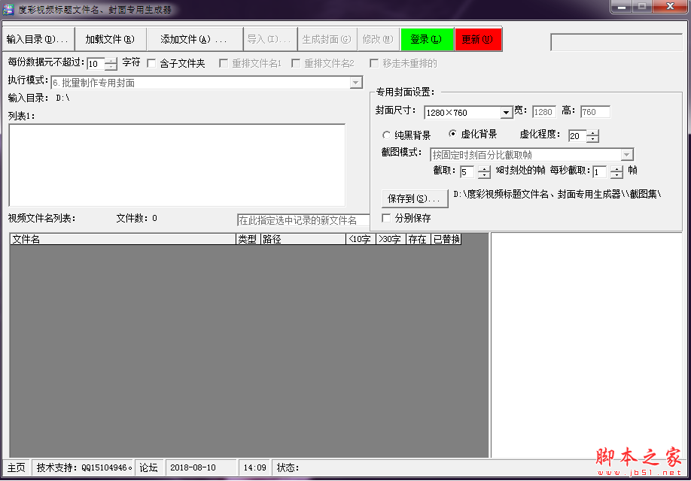
Task: Click 加载文件(R) to load files
Action: [110, 39]
